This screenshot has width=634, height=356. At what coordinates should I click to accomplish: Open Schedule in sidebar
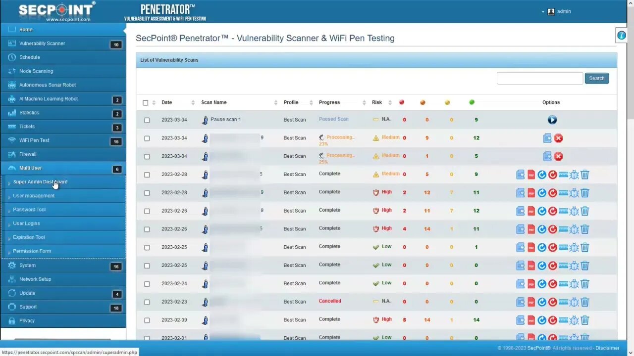(63, 57)
